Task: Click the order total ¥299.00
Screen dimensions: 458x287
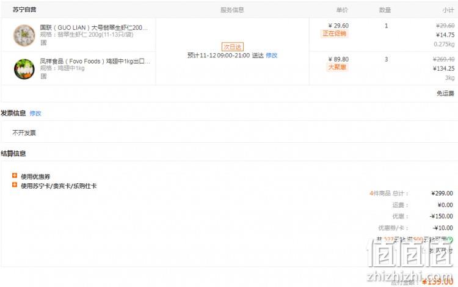Action: (442, 194)
